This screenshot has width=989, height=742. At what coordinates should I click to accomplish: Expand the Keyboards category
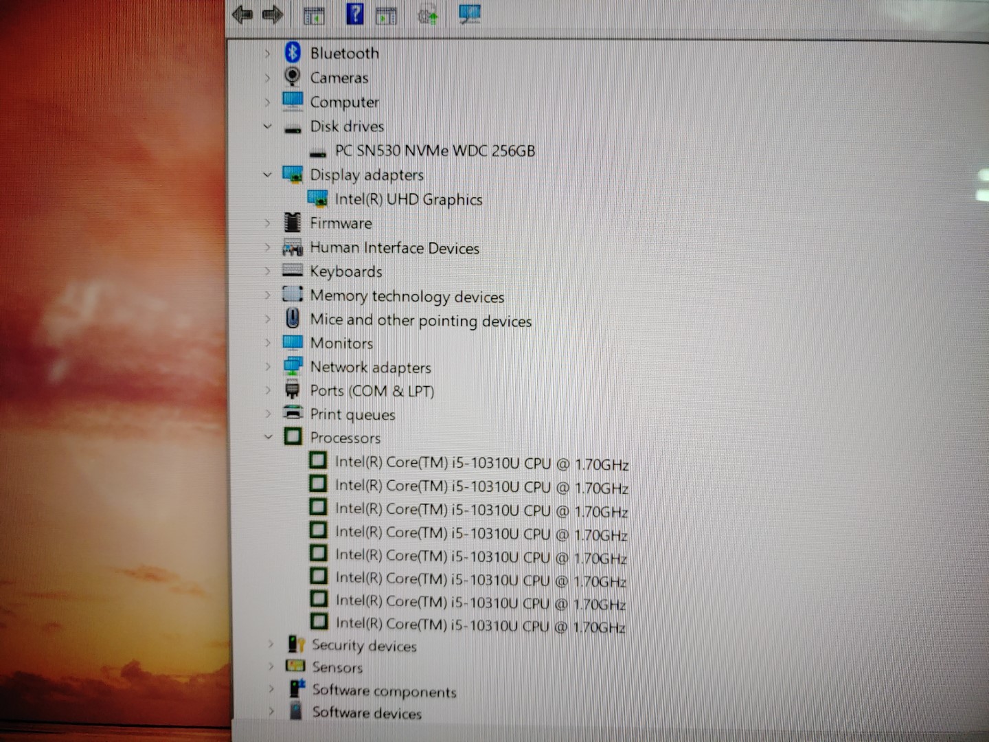coord(267,271)
